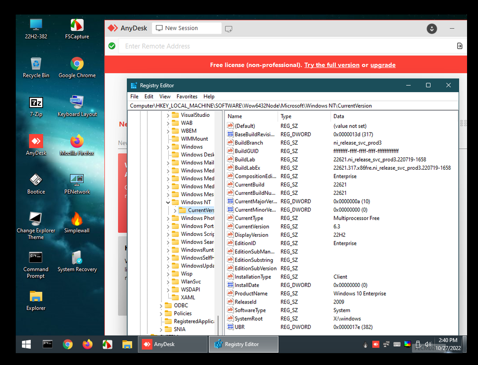
Task: Select the UBR registry value
Action: coord(239,327)
